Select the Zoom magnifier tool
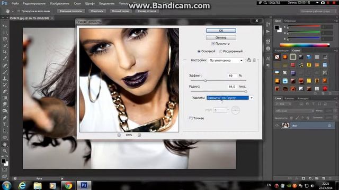This screenshot has width=339, height=190. pyautogui.click(x=5, y=150)
